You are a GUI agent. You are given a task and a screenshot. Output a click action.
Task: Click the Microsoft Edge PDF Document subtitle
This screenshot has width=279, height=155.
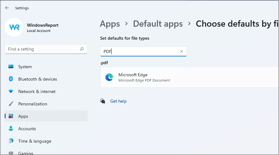coord(144,80)
